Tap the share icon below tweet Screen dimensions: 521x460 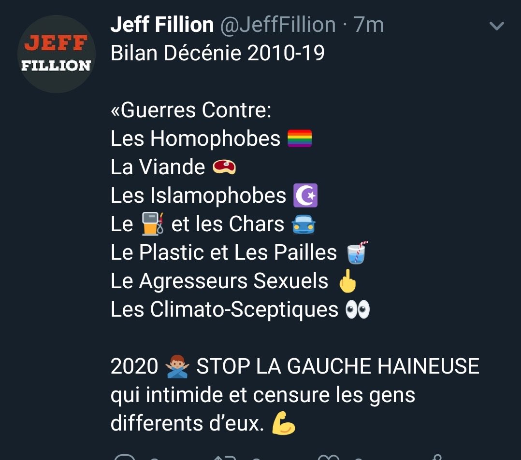tap(437, 457)
